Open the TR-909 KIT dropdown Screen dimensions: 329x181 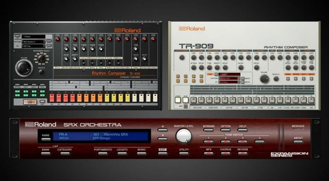[230, 82]
